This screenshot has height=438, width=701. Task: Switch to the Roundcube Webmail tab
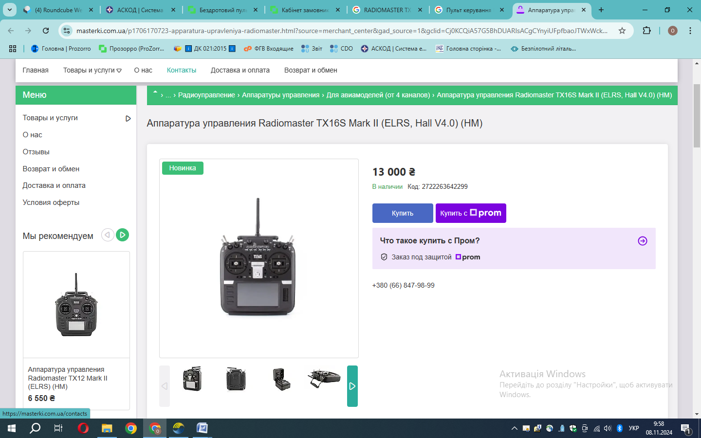pos(58,10)
